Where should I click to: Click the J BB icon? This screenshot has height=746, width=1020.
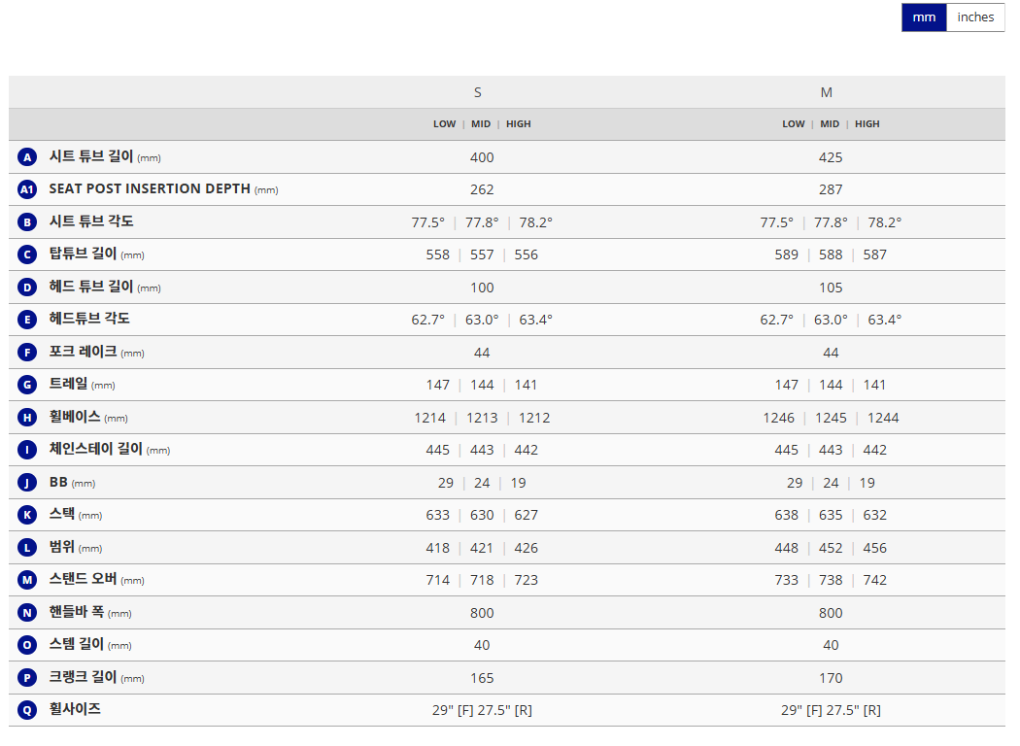[x=27, y=483]
